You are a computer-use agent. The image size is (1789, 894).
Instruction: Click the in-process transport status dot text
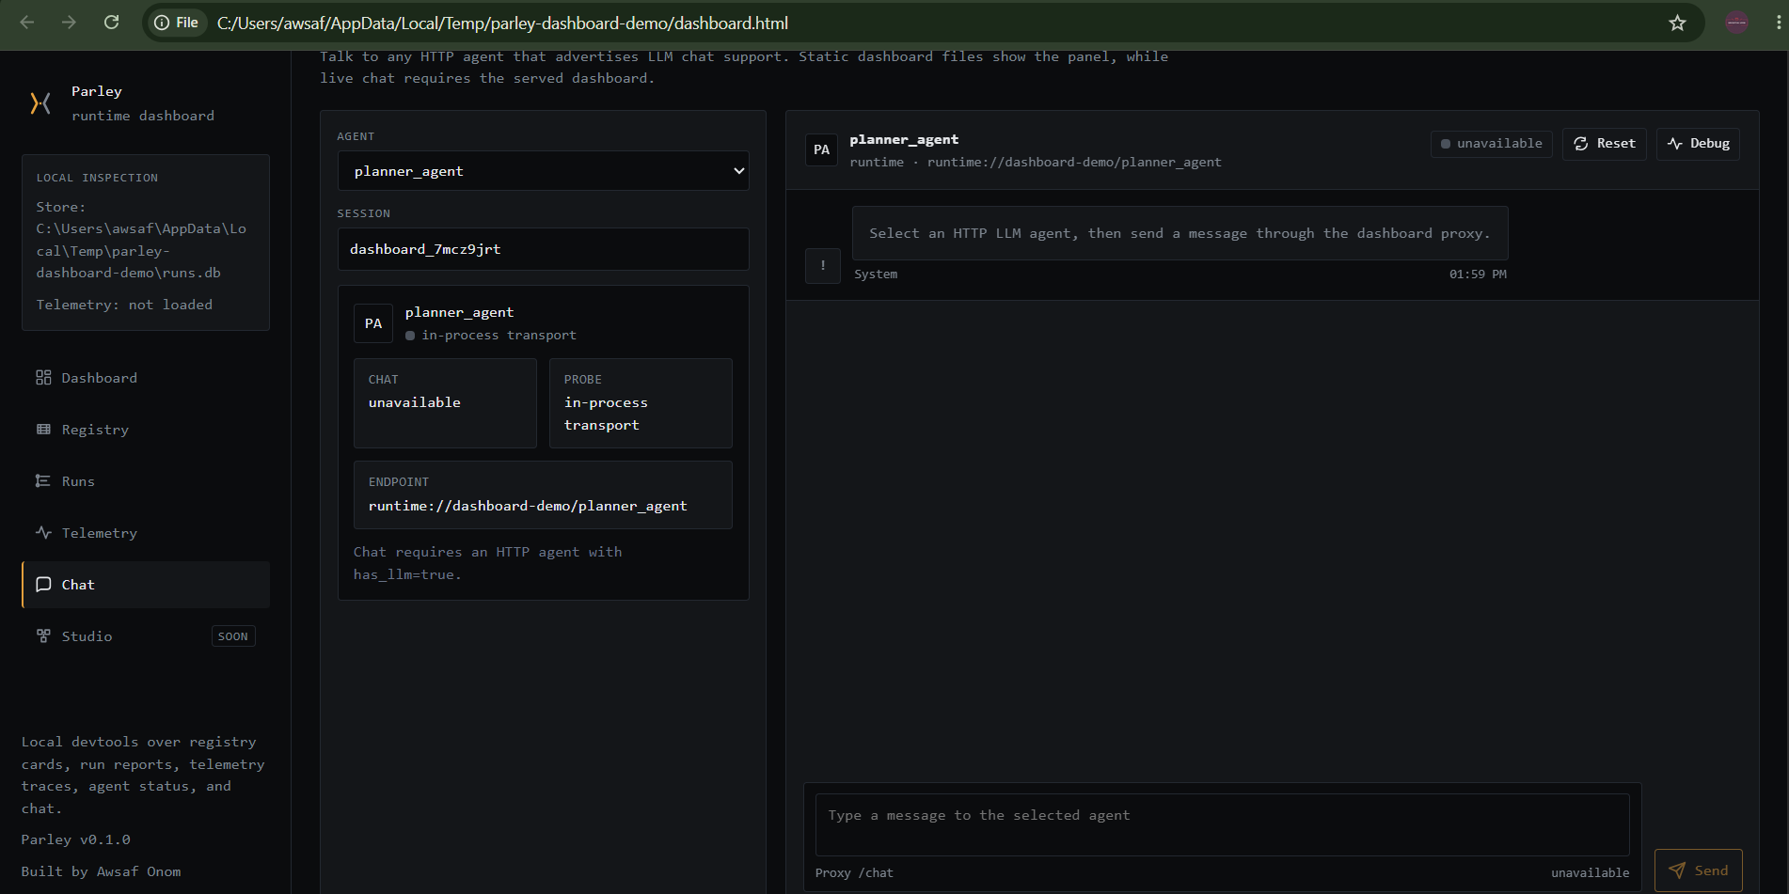(x=491, y=336)
